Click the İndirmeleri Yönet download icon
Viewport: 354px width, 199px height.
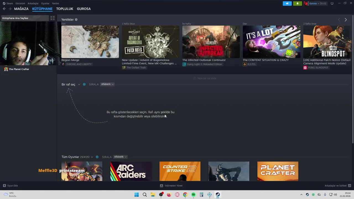pos(162,186)
